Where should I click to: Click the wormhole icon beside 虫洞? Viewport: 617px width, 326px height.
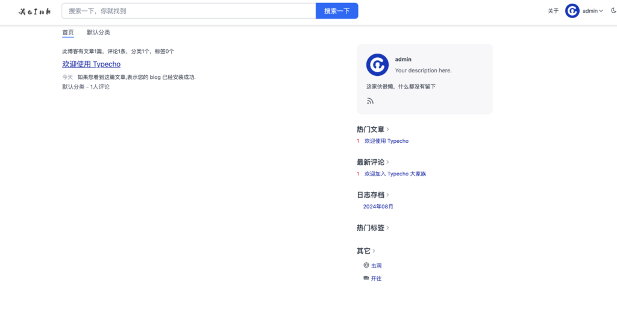tap(366, 265)
